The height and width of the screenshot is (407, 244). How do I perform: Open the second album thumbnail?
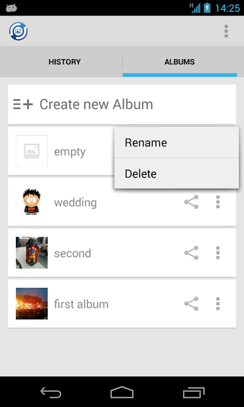[x=32, y=252]
